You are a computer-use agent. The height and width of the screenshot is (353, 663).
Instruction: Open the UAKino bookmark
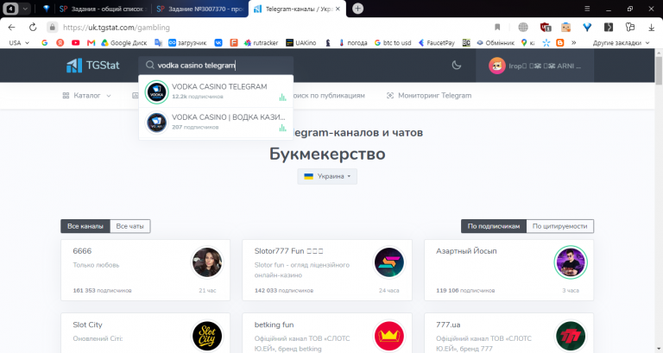click(301, 42)
